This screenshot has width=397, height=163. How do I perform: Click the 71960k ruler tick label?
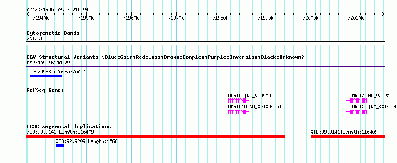pyautogui.click(x=131, y=18)
